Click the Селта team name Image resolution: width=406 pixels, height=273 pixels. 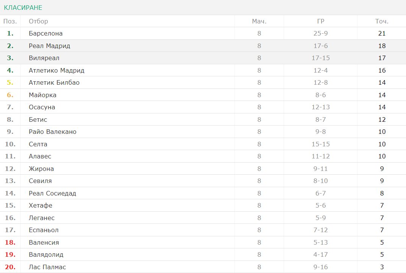point(38,144)
